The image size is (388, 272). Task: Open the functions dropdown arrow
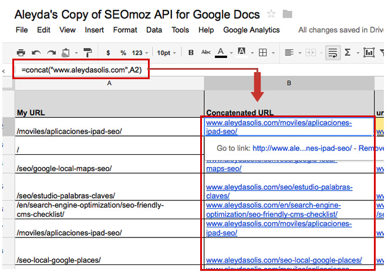[x=358, y=53]
